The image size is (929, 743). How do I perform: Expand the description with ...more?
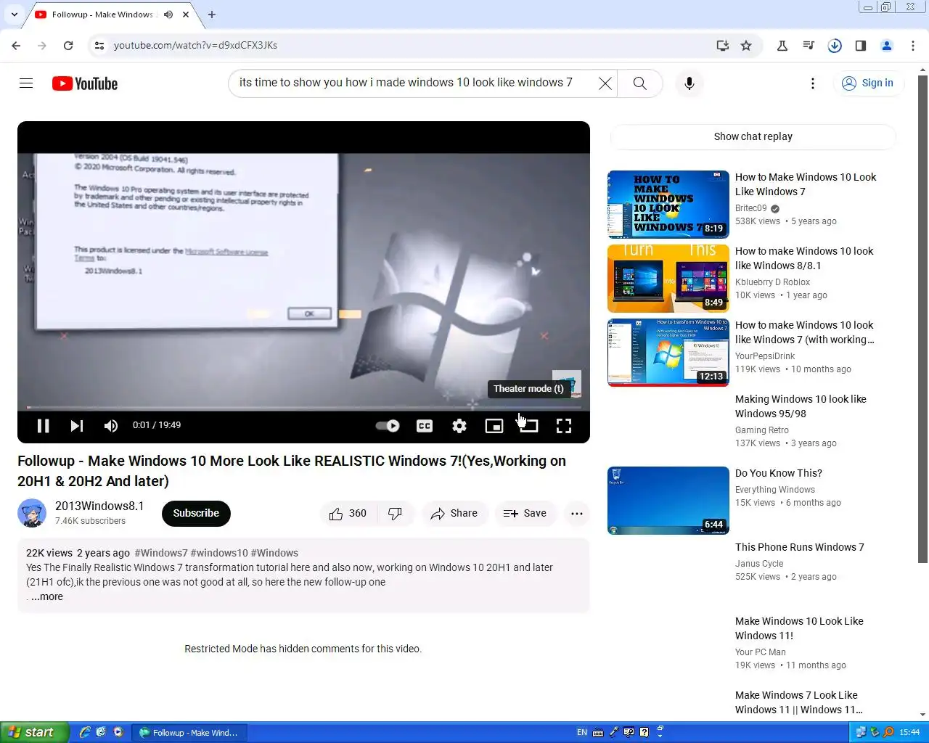click(47, 596)
